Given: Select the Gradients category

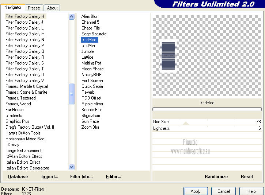Looking at the screenshot, I should 14,116.
